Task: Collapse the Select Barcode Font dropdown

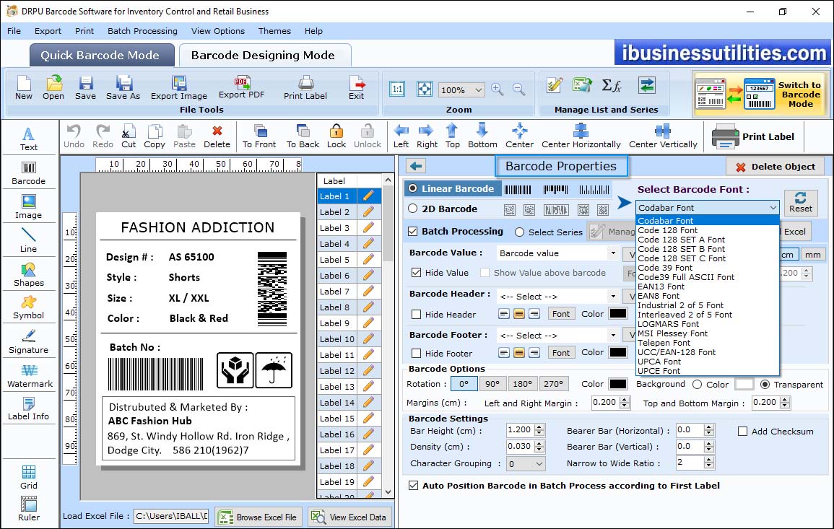Action: pos(773,207)
